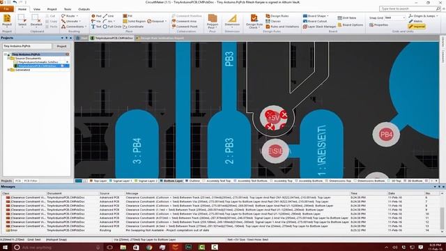This screenshot has height=251, width=446.
Task: Open Board Options
Action: [351, 25]
